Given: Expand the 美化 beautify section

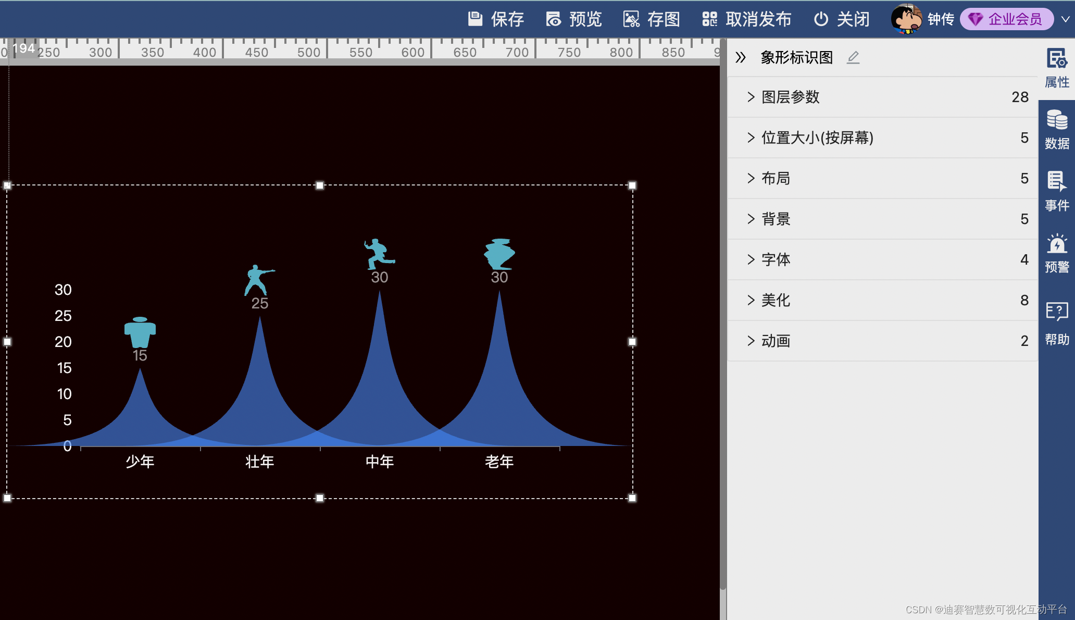Looking at the screenshot, I should click(x=883, y=300).
